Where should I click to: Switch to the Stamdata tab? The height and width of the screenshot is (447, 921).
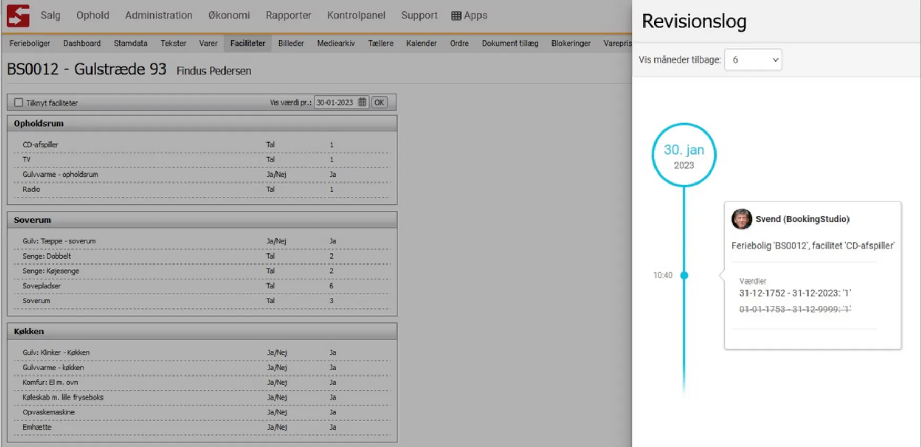pos(130,43)
